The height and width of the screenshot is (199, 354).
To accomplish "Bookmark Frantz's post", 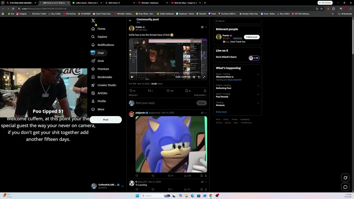I will [x=186, y=91].
